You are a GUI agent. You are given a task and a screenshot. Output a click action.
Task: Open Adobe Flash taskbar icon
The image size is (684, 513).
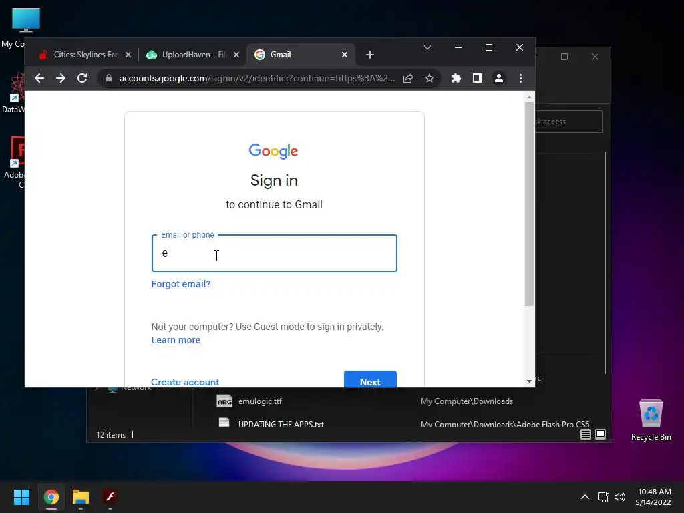(x=110, y=497)
